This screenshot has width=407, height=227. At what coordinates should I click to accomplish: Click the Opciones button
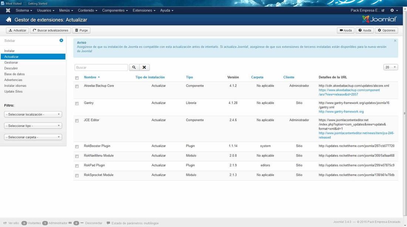tap(386, 30)
